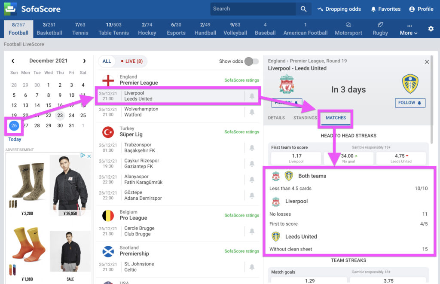Viewport: 440px width, 284px height.
Task: Close the match details panel
Action: [x=427, y=62]
